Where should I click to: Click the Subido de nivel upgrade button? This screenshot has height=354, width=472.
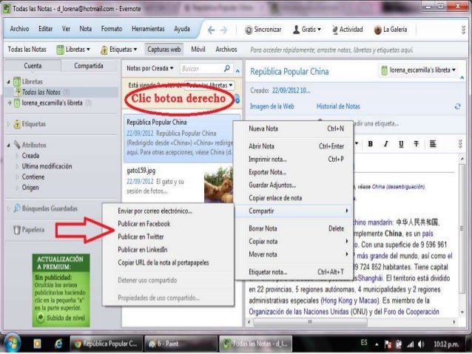pyautogui.click(x=61, y=318)
